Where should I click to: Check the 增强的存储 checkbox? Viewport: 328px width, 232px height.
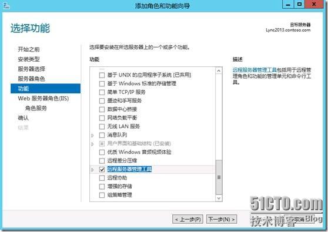point(102,186)
